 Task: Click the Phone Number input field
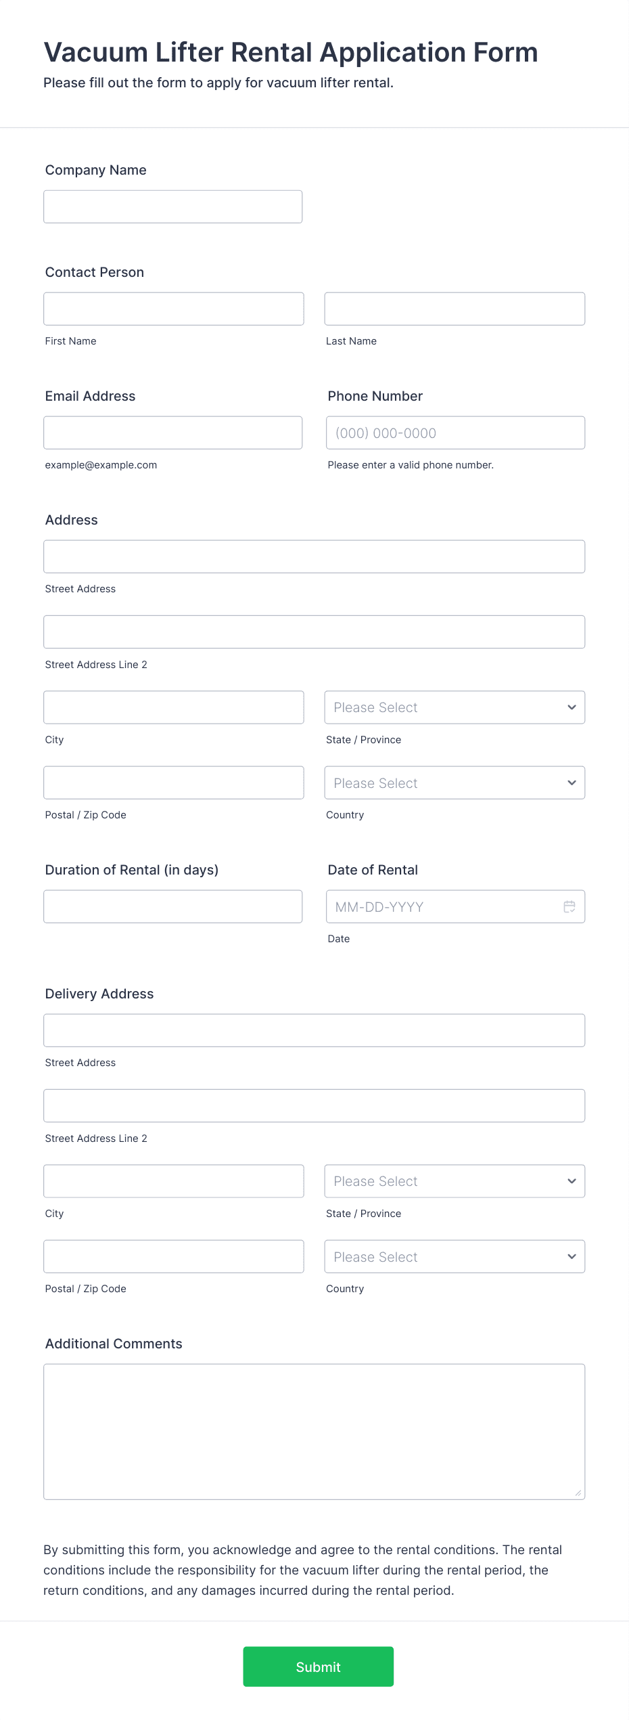456,433
